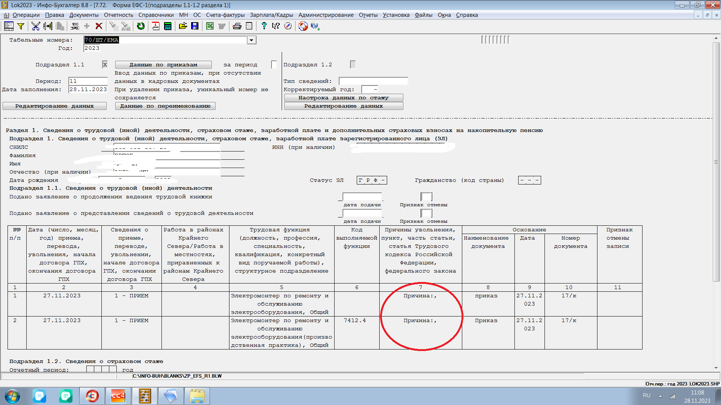Open the Файлы menu
The width and height of the screenshot is (721, 405).
click(x=424, y=15)
